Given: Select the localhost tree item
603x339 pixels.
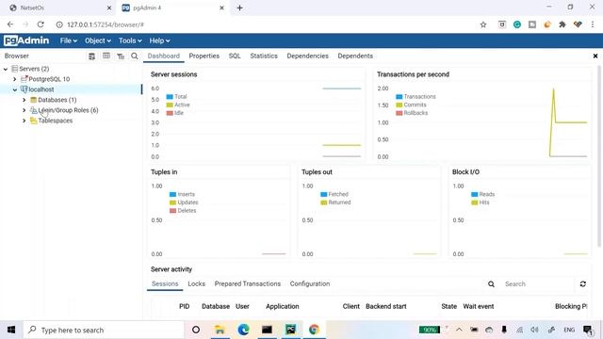Looking at the screenshot, I should pos(41,89).
